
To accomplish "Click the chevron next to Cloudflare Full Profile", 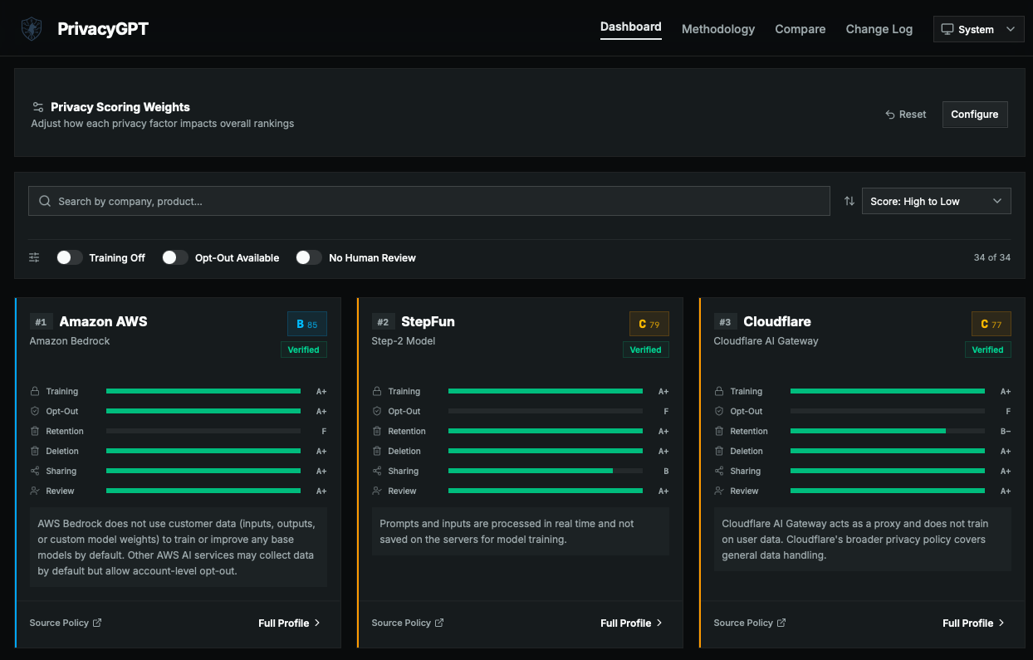I will pyautogui.click(x=1001, y=623).
